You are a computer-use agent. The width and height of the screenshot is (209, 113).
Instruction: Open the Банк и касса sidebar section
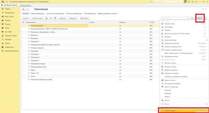pyautogui.click(x=9, y=17)
